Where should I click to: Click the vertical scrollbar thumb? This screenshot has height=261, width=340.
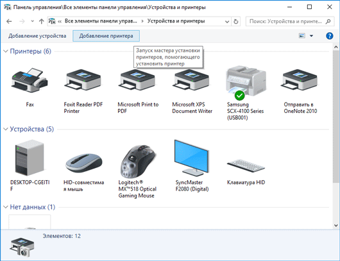336,116
